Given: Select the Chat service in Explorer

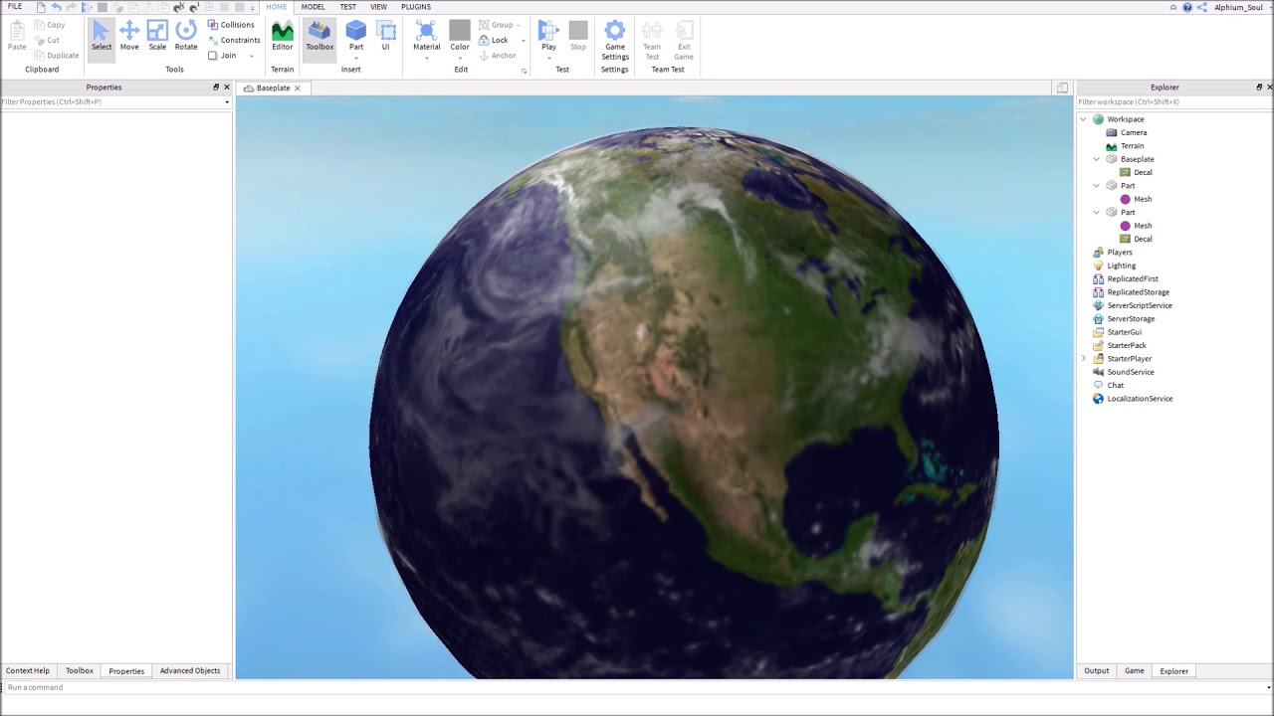Looking at the screenshot, I should (1115, 385).
